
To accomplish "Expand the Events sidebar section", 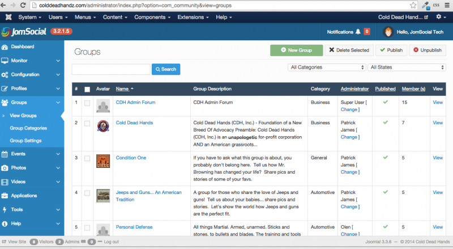I will 58,154.
